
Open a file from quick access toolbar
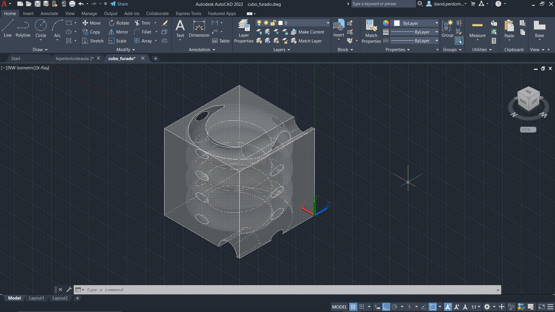(29, 4)
